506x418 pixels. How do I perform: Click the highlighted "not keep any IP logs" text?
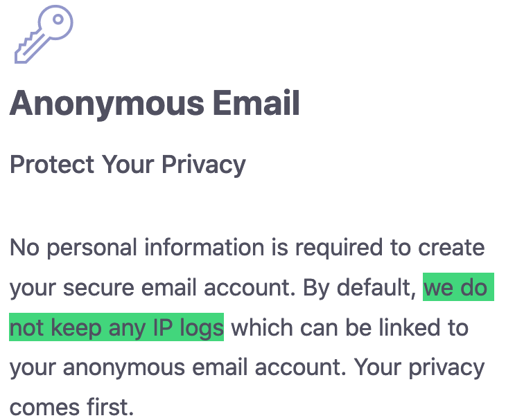(116, 327)
